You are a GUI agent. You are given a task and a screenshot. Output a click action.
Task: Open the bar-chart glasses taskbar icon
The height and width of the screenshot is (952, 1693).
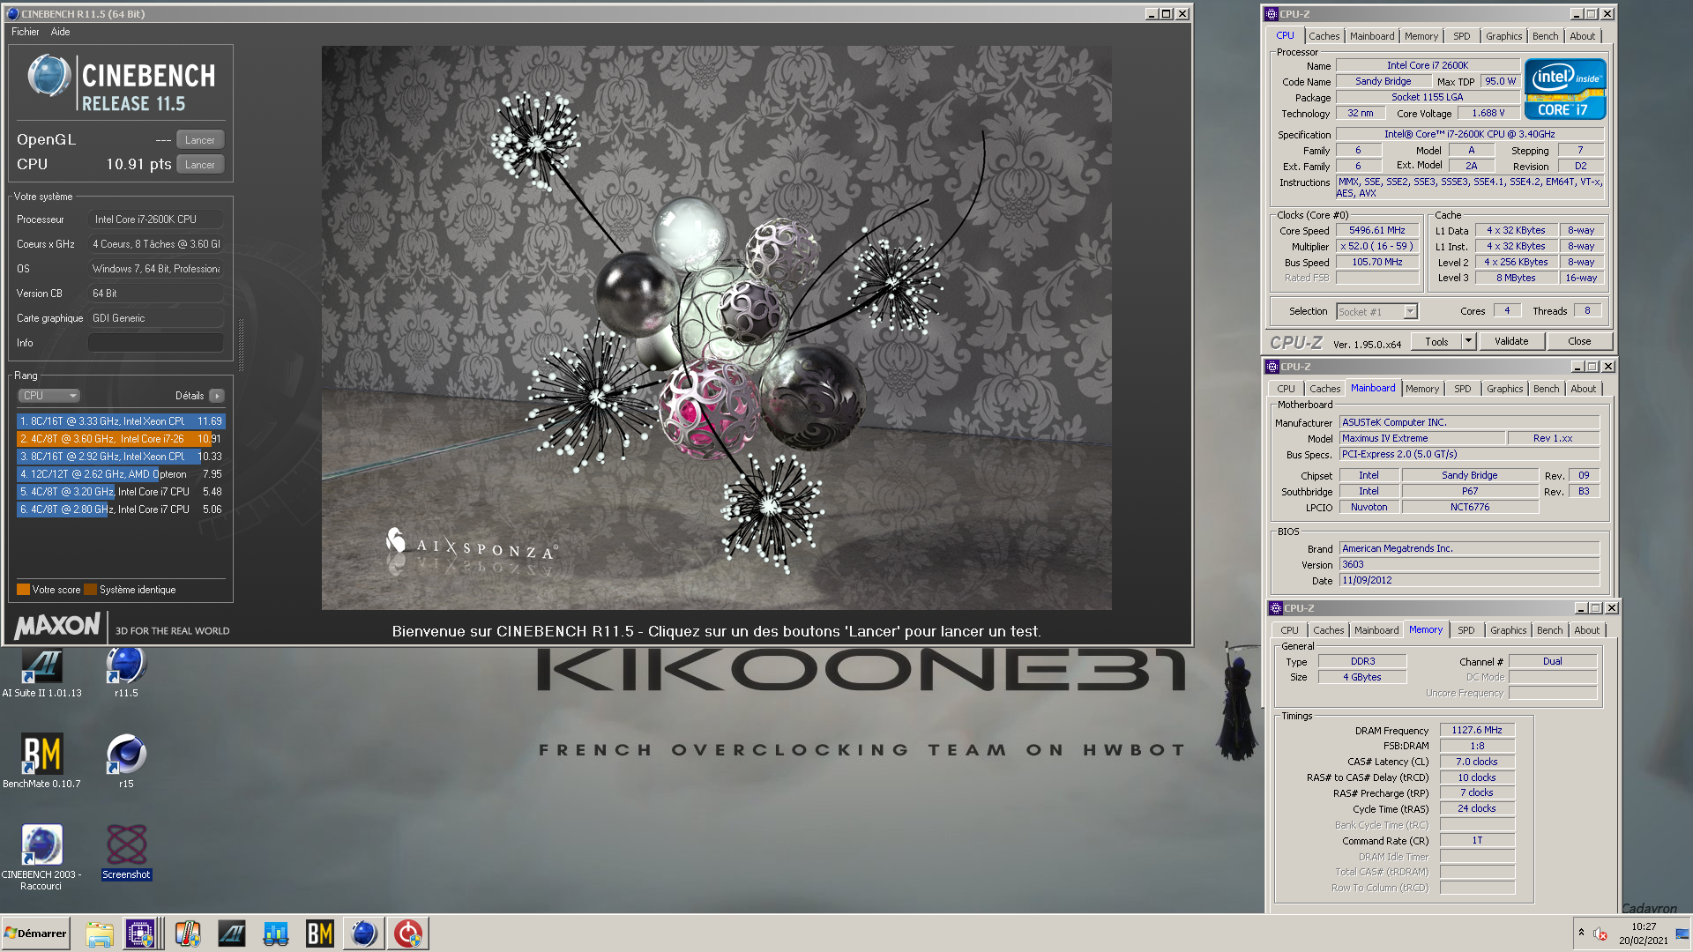coord(276,933)
